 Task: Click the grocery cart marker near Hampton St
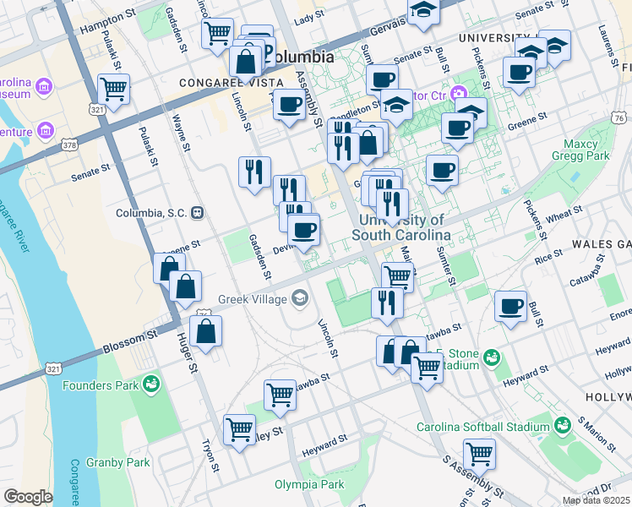click(218, 34)
